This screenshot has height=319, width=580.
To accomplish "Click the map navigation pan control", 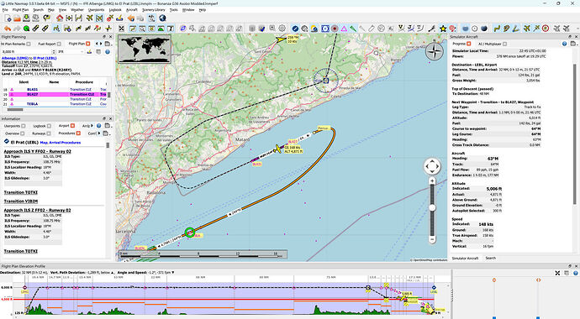I will [432, 166].
